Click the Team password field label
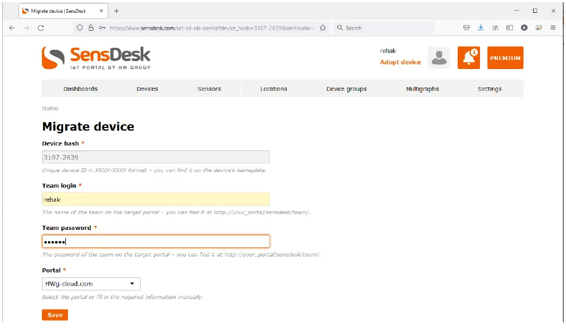The image size is (566, 334). (66, 228)
